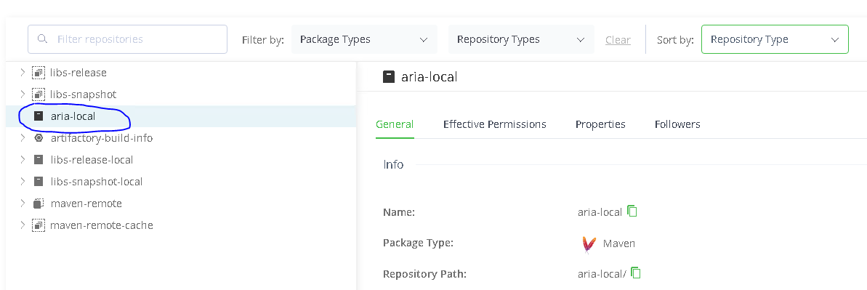The height and width of the screenshot is (290, 867).
Task: Click the libs-release-local repository icon
Action: [x=38, y=159]
